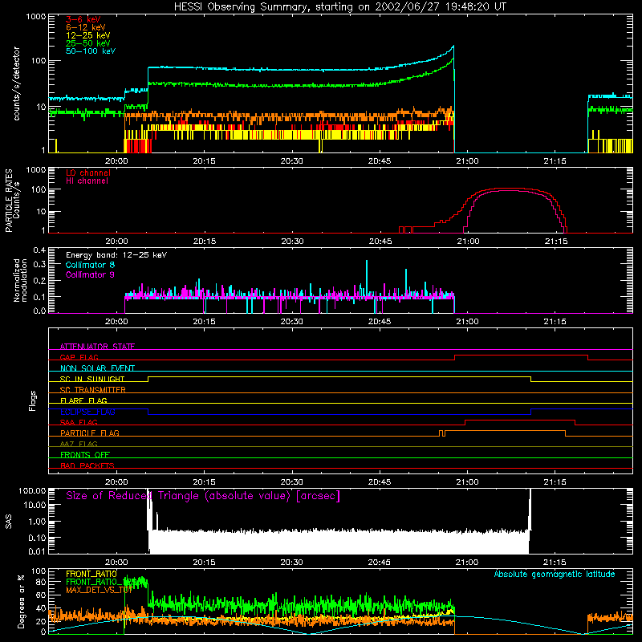The height and width of the screenshot is (642, 642).
Task: Select the PARTICLE_FLAG label
Action: [x=90, y=433]
